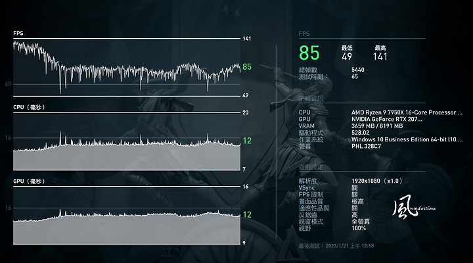Click the green 12 beside CPU graph
Screen dimensions: 473x263
coord(247,141)
